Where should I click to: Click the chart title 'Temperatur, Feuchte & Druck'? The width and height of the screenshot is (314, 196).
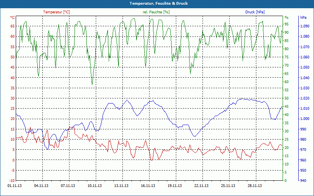click(x=159, y=4)
